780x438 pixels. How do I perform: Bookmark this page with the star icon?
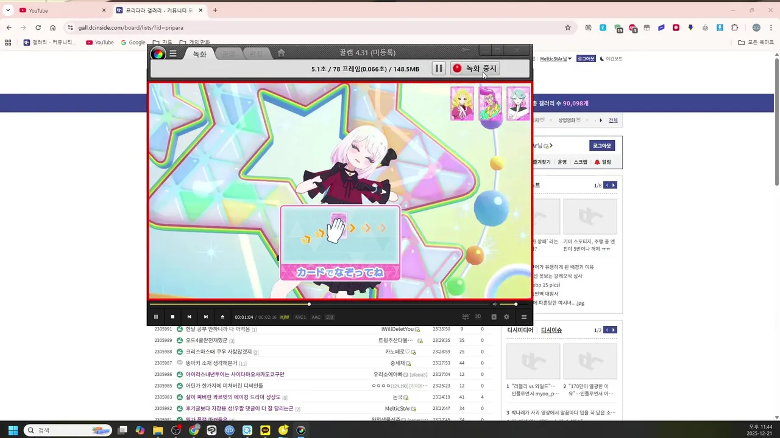point(568,27)
